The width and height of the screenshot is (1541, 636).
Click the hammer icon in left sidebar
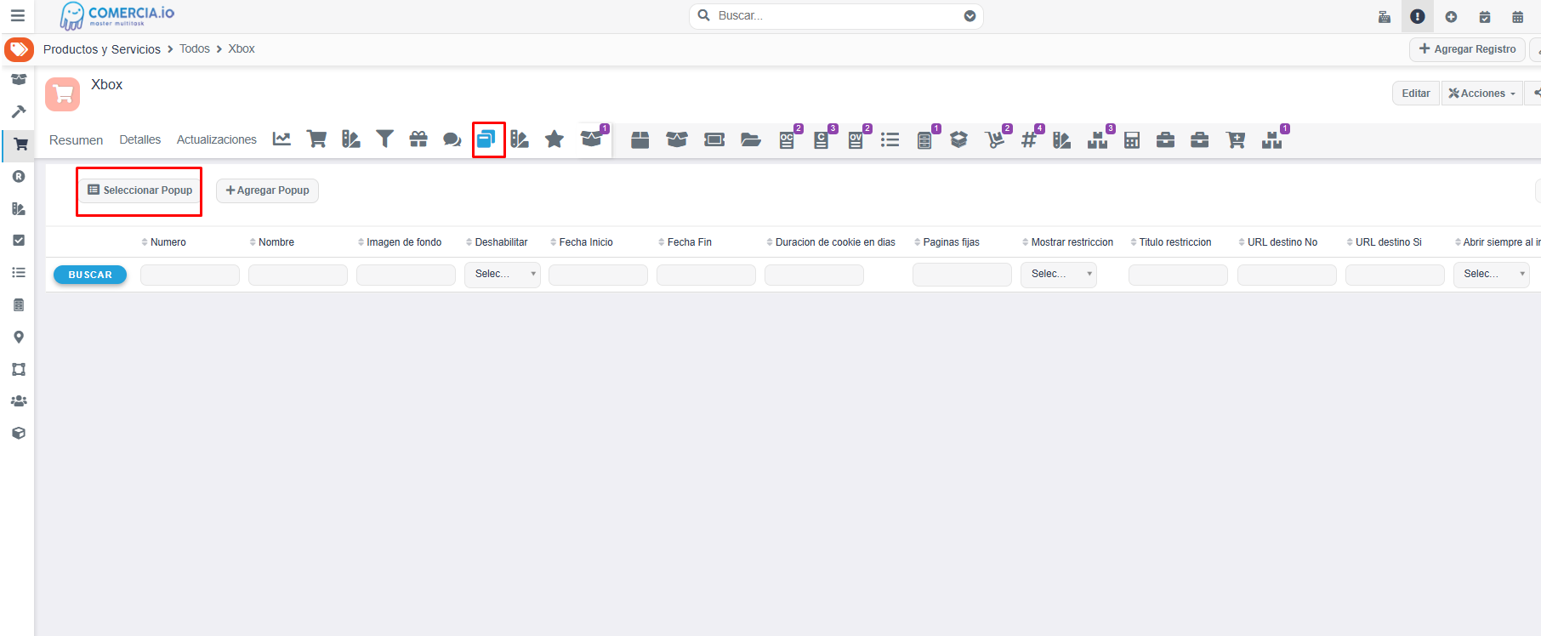pos(19,111)
